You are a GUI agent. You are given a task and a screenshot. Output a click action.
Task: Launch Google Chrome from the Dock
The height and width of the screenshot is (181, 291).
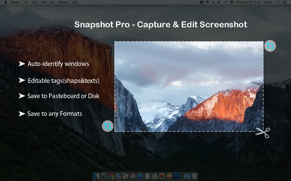111,176
